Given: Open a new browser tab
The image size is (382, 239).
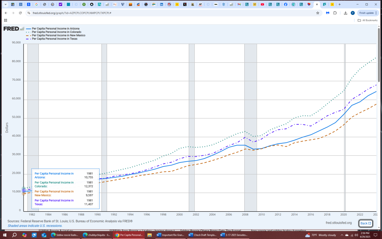Looking at the screenshot, I should (x=339, y=4).
